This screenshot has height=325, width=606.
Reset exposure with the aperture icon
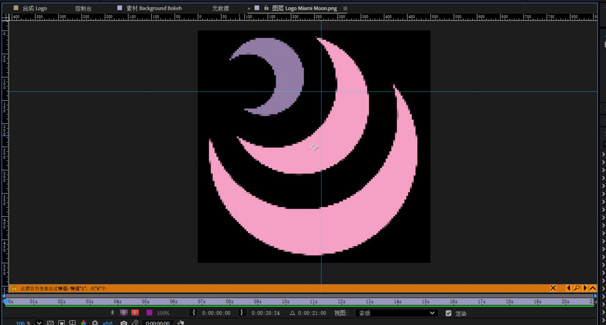click(95, 323)
